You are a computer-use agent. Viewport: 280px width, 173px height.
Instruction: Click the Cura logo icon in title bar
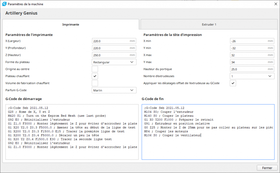4,4
